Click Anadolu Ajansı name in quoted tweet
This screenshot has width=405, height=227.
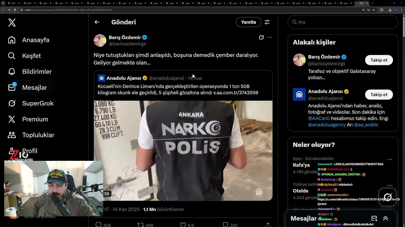tap(124, 78)
